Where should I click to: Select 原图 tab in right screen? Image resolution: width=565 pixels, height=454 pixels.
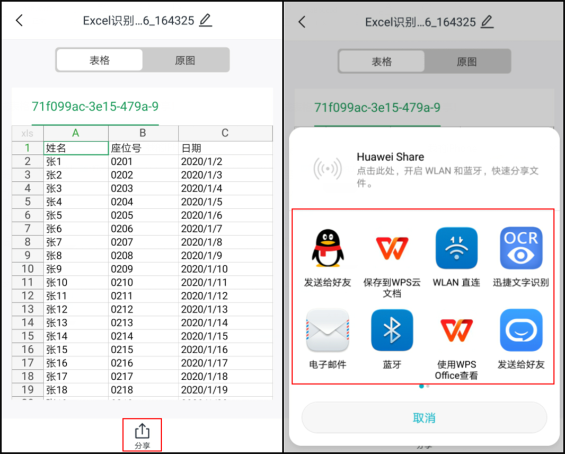(x=467, y=62)
